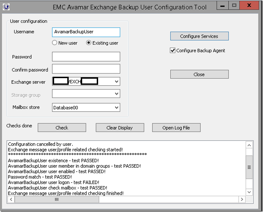Open the Mailbox store dropdown

(x=117, y=108)
